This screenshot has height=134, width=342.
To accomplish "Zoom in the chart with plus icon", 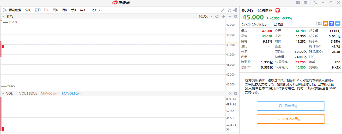I will [223, 16].
